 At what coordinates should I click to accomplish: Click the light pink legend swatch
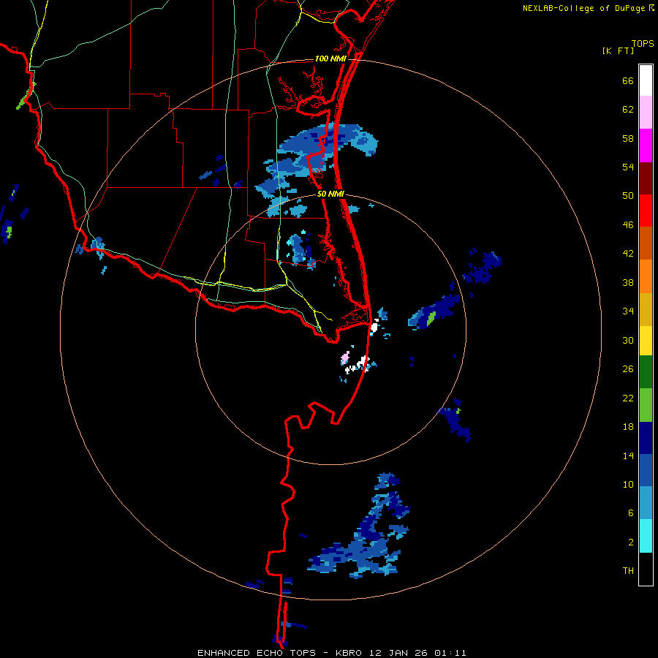click(x=646, y=113)
